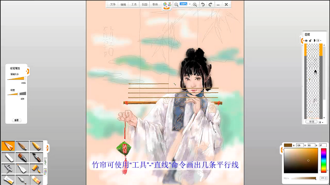This screenshot has width=330, height=185.
Task: Open the 文件 (File) menu
Action: click(x=113, y=5)
